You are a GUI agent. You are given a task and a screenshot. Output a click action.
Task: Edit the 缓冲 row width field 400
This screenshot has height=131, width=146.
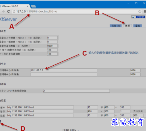109,107
